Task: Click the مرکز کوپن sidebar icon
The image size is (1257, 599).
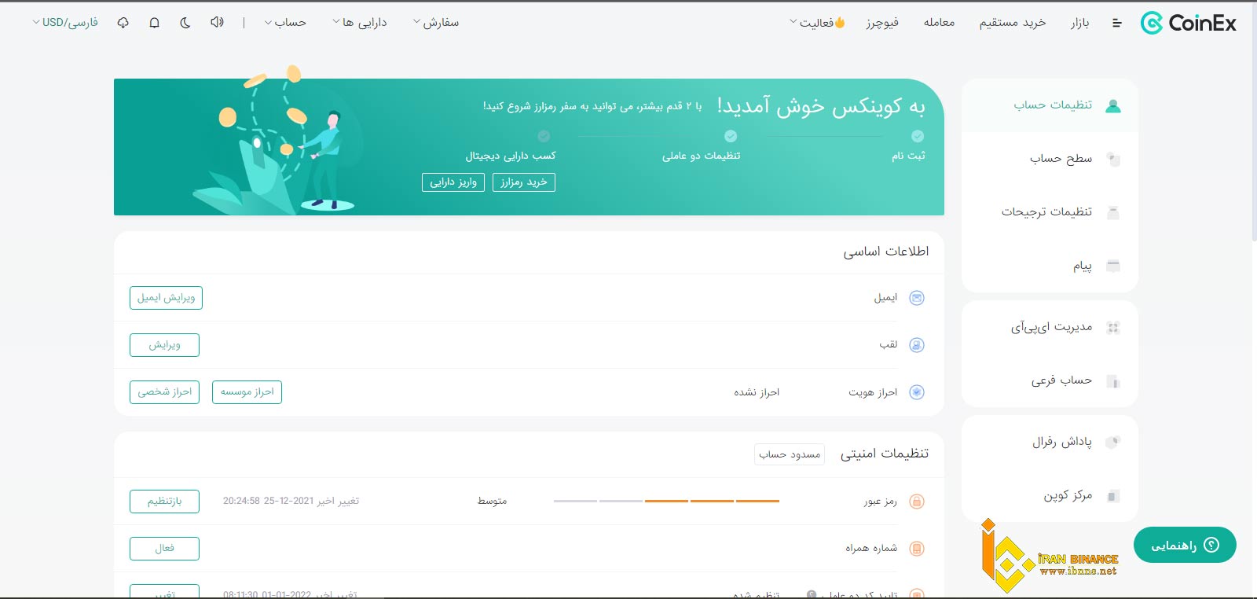Action: click(1112, 496)
